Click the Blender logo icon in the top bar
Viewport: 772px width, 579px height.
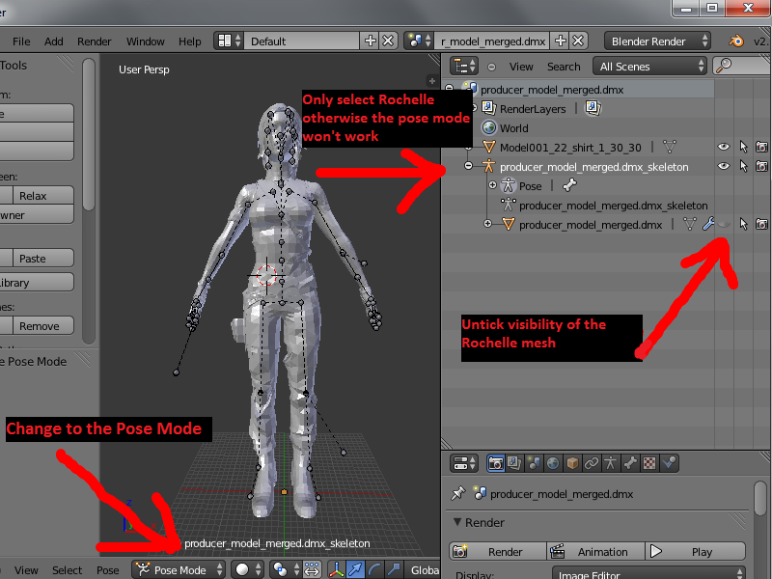pyautogui.click(x=736, y=41)
